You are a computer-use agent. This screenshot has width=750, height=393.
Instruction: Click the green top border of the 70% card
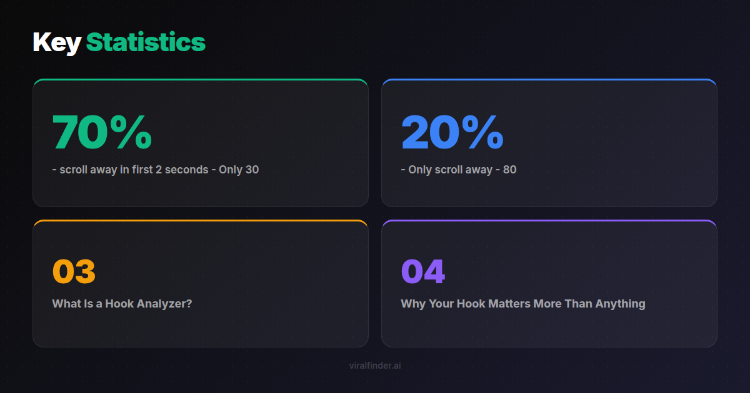point(200,80)
